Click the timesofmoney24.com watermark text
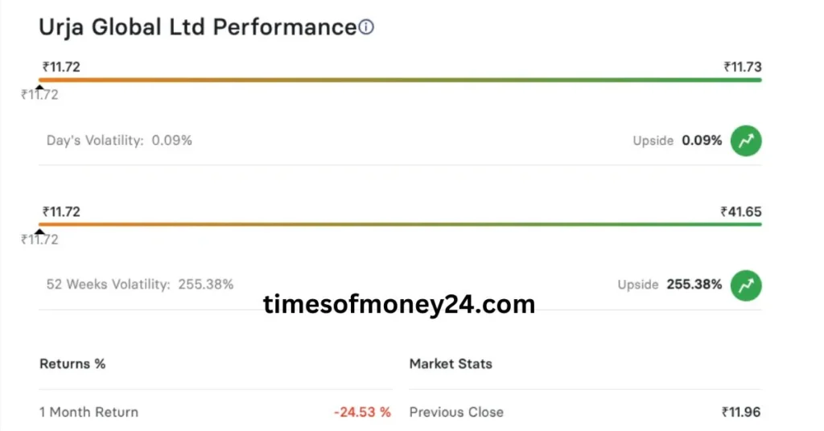Image resolution: width=824 pixels, height=431 pixels. click(x=399, y=304)
